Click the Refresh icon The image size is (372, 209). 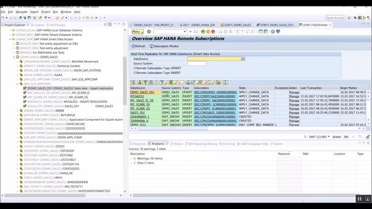[133, 46]
